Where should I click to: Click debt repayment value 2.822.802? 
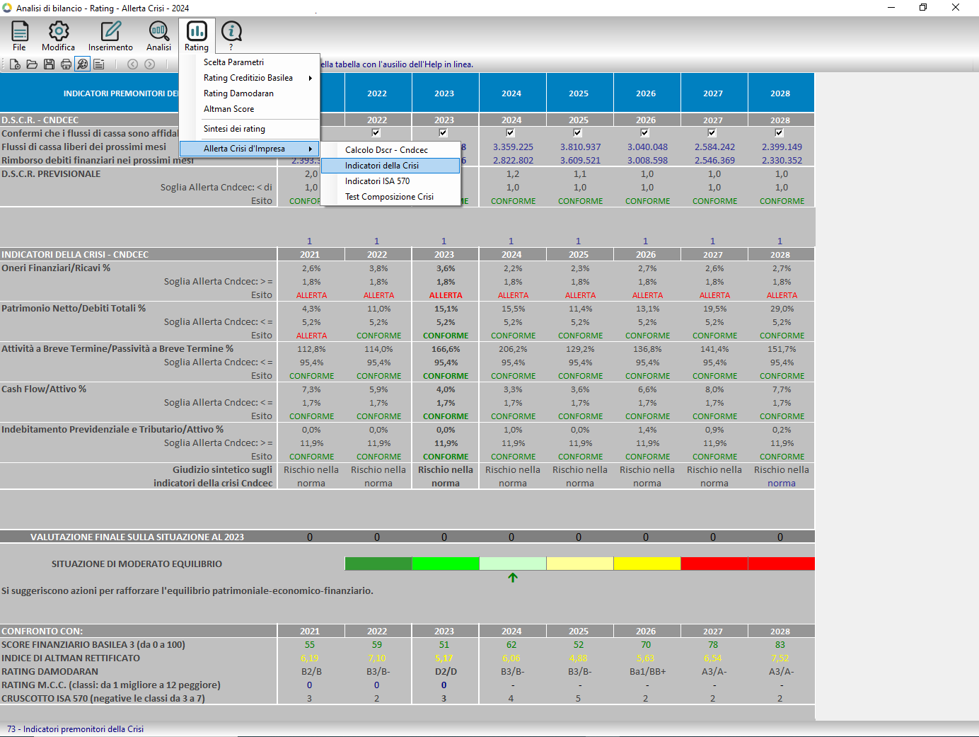[513, 161]
